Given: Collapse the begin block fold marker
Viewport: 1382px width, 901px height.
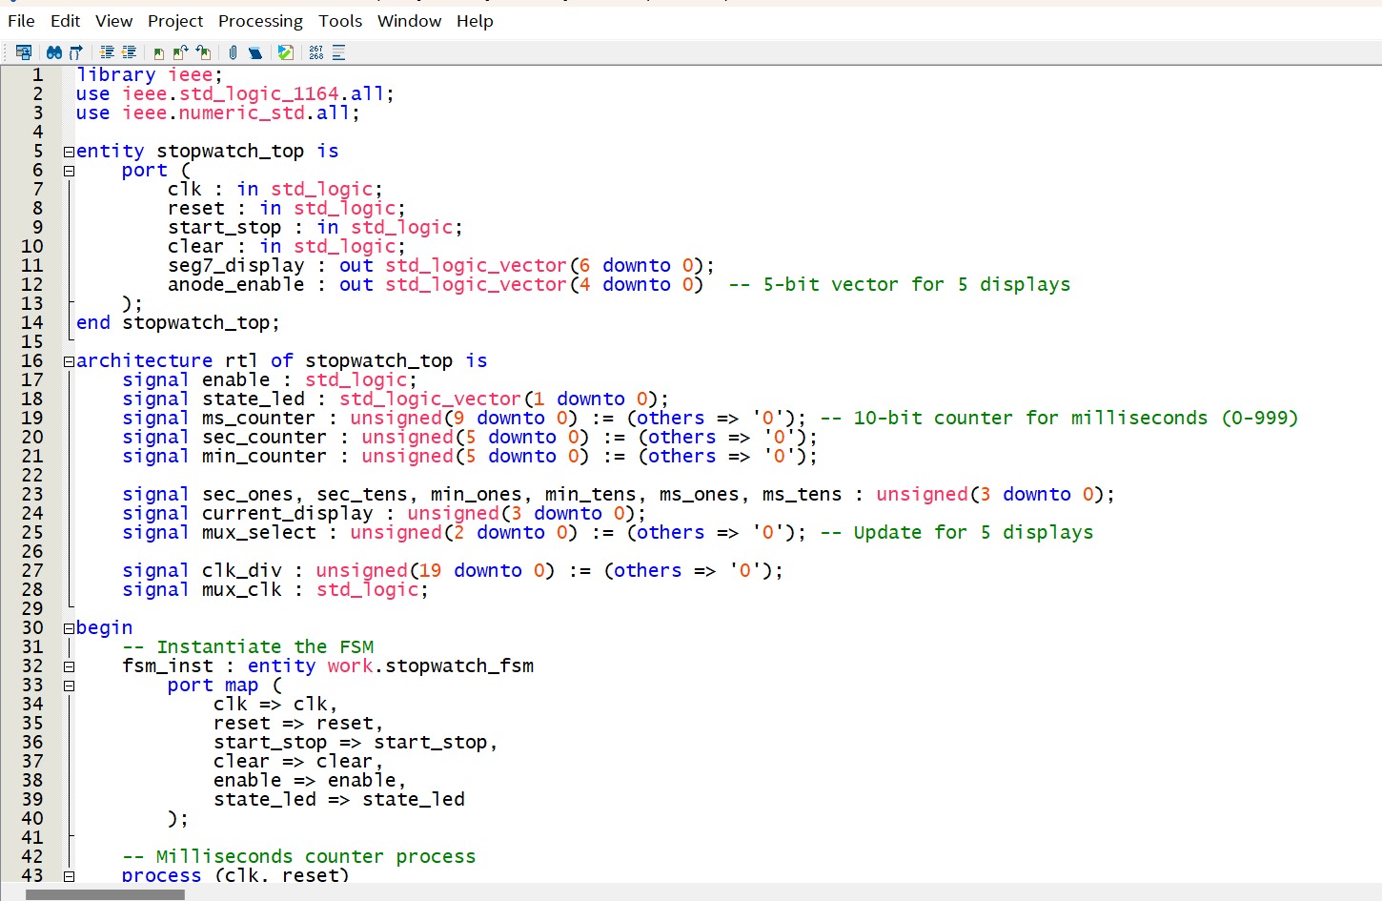Looking at the screenshot, I should pyautogui.click(x=67, y=627).
